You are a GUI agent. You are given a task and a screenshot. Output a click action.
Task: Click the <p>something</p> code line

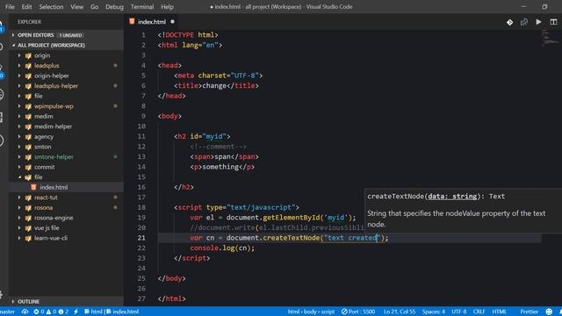pyautogui.click(x=222, y=167)
